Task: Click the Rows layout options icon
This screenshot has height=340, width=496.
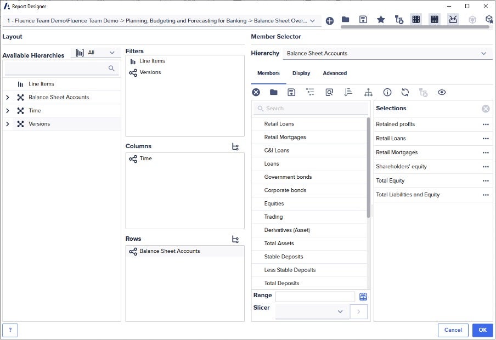Action: coord(235,239)
